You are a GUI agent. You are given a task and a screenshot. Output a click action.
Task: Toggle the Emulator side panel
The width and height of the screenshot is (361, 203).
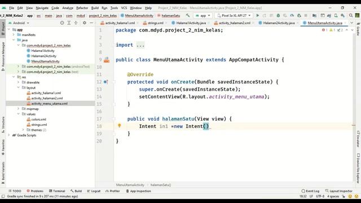click(358, 139)
